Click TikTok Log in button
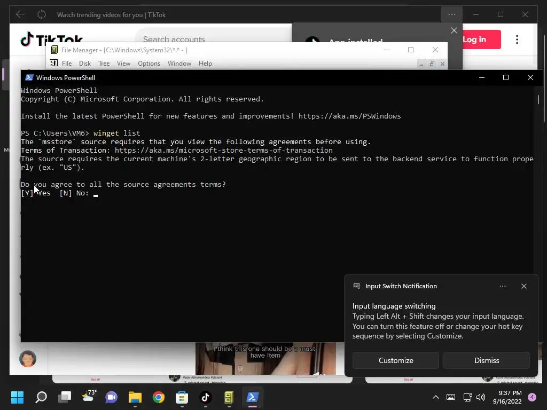Image resolution: width=547 pixels, height=410 pixels. (481, 40)
